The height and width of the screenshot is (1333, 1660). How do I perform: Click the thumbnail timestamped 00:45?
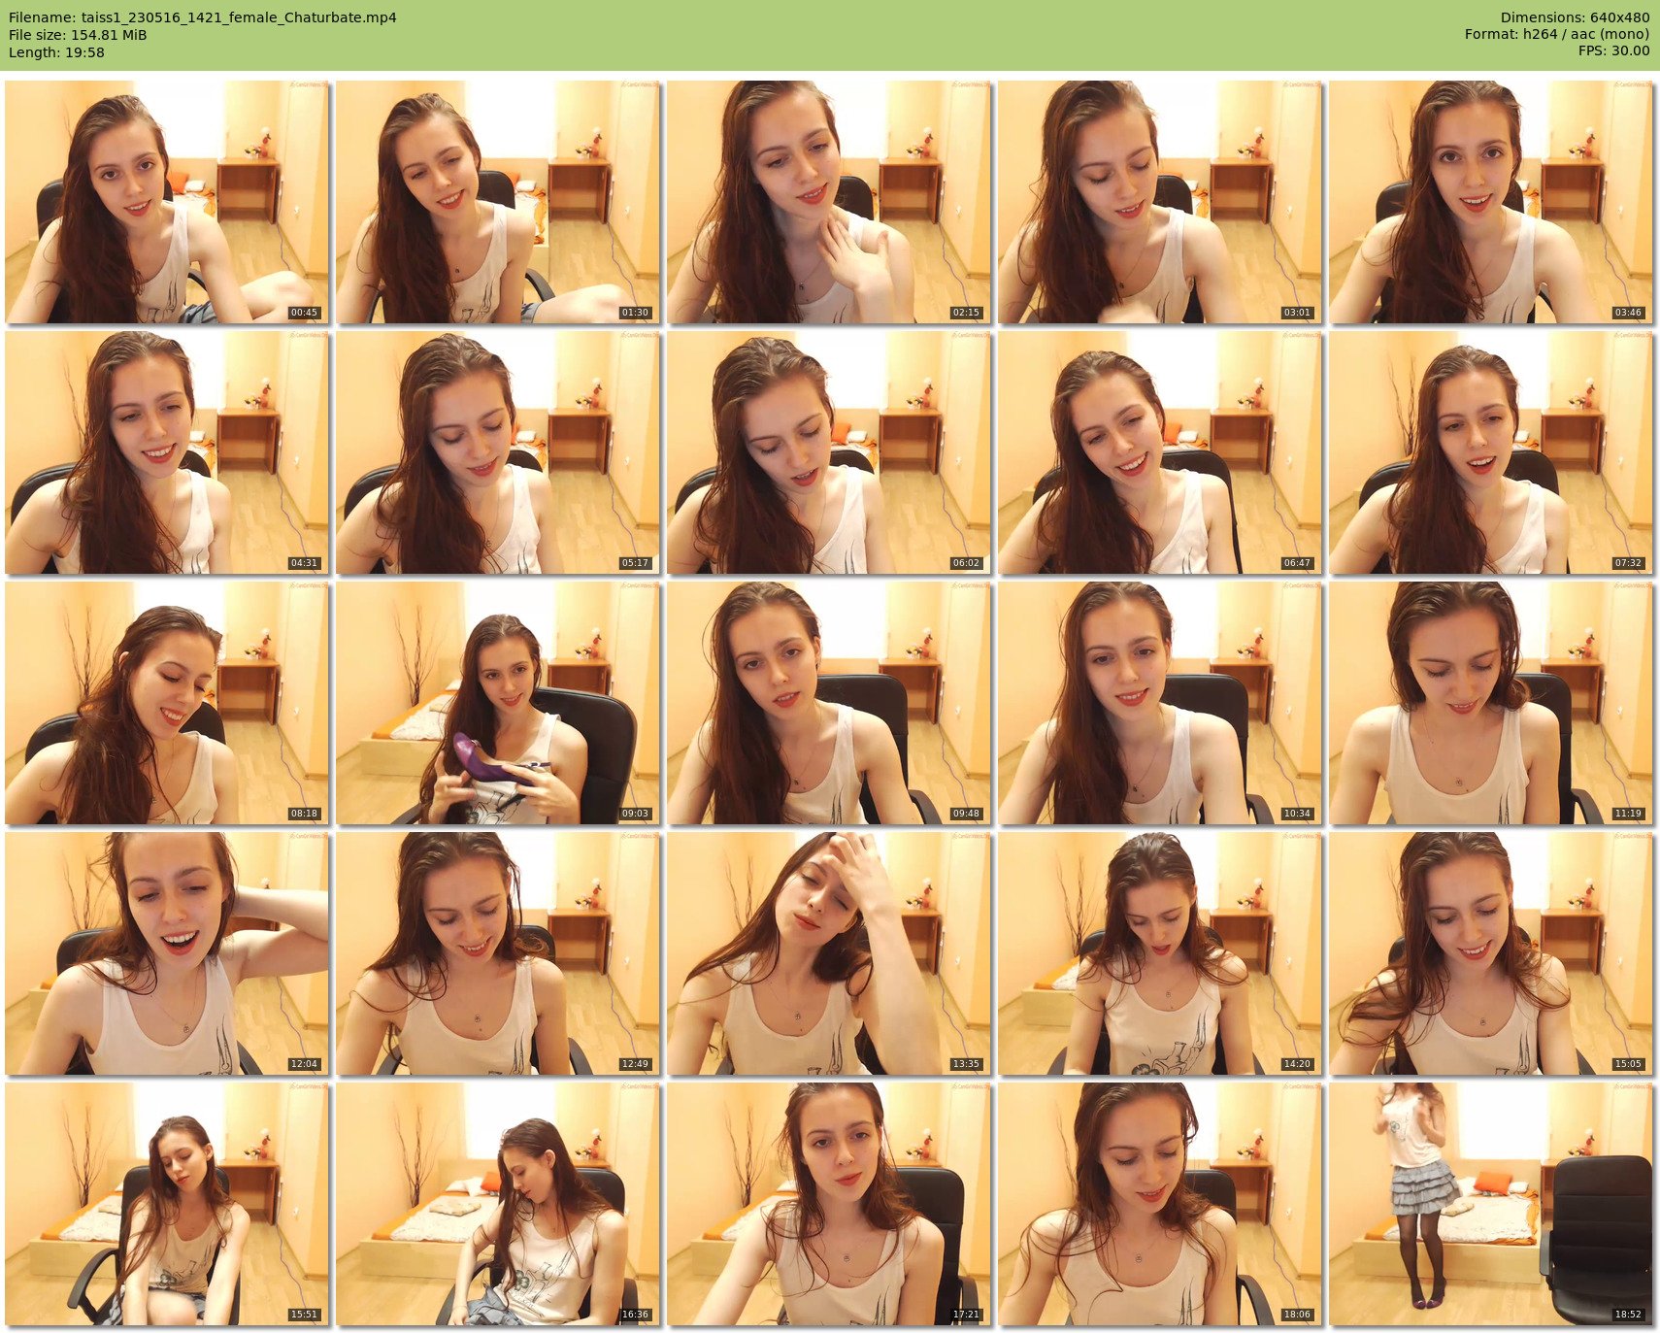(x=167, y=202)
